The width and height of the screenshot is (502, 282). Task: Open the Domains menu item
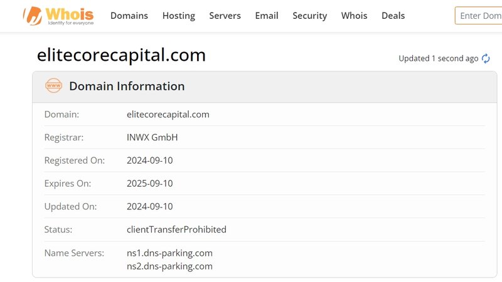(x=129, y=16)
